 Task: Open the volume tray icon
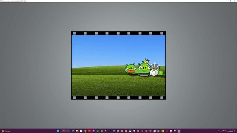point(225,131)
